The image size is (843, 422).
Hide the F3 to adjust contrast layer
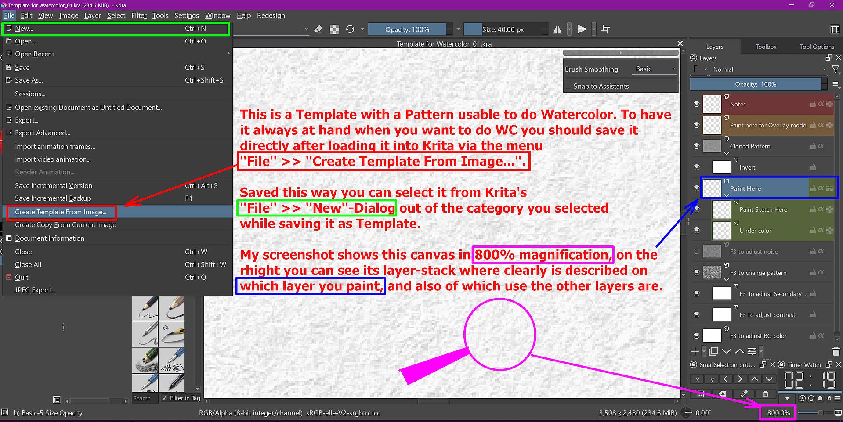pos(697,315)
